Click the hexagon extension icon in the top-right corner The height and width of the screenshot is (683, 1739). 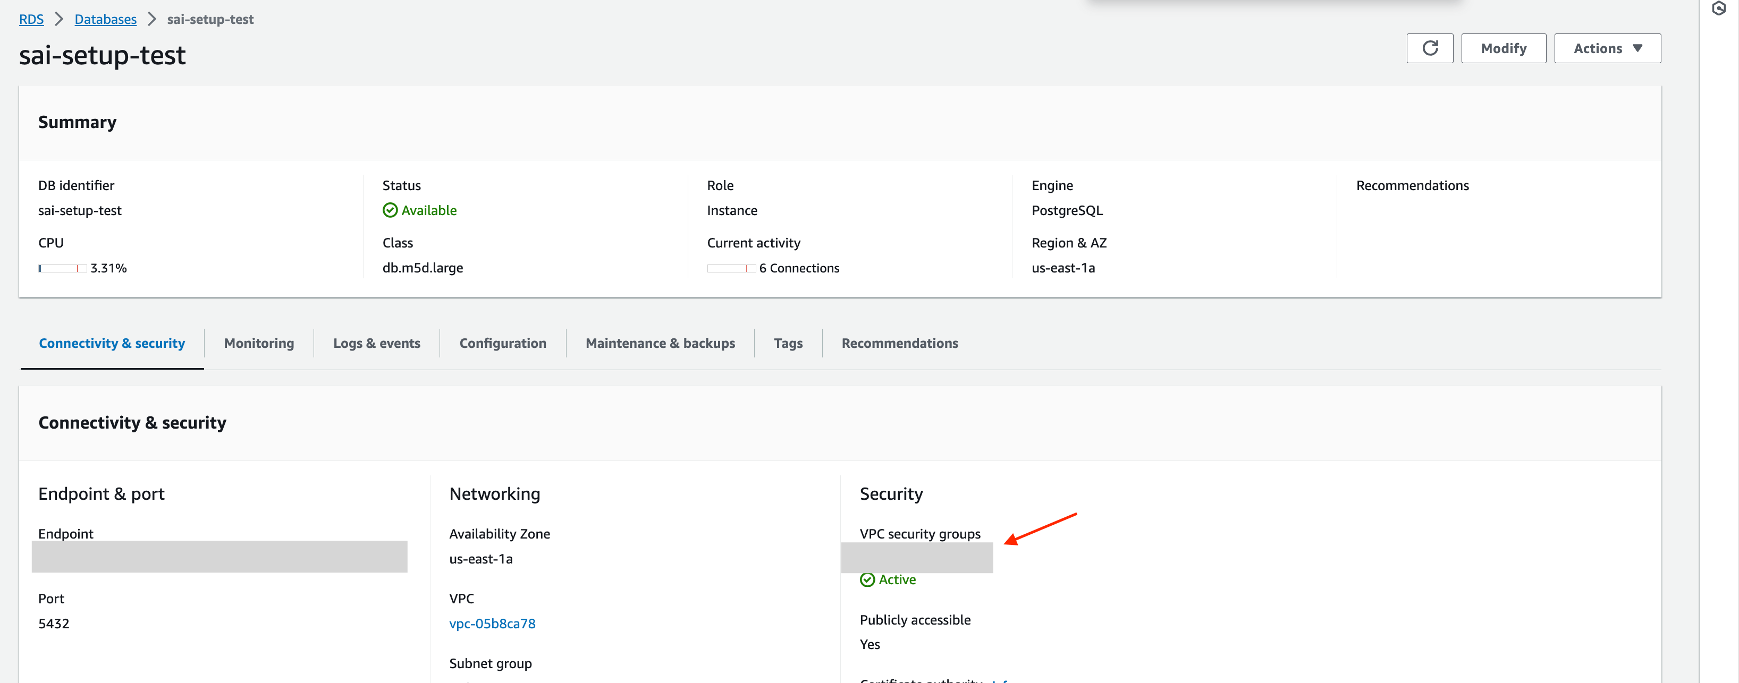[1718, 7]
